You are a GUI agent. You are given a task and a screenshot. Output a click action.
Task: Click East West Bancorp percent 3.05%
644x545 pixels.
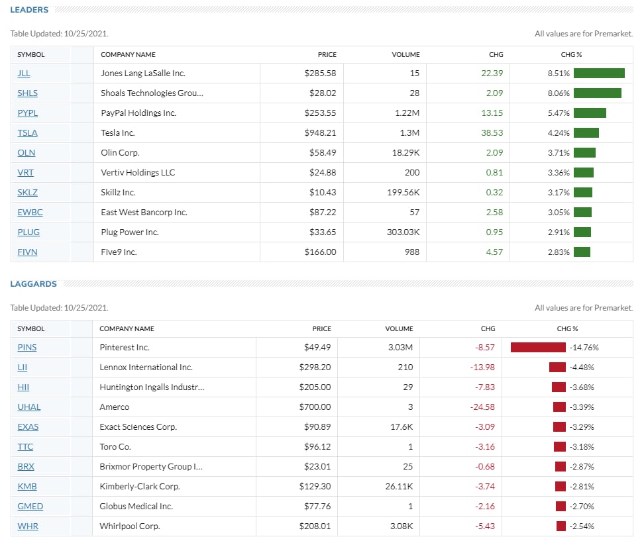(559, 213)
